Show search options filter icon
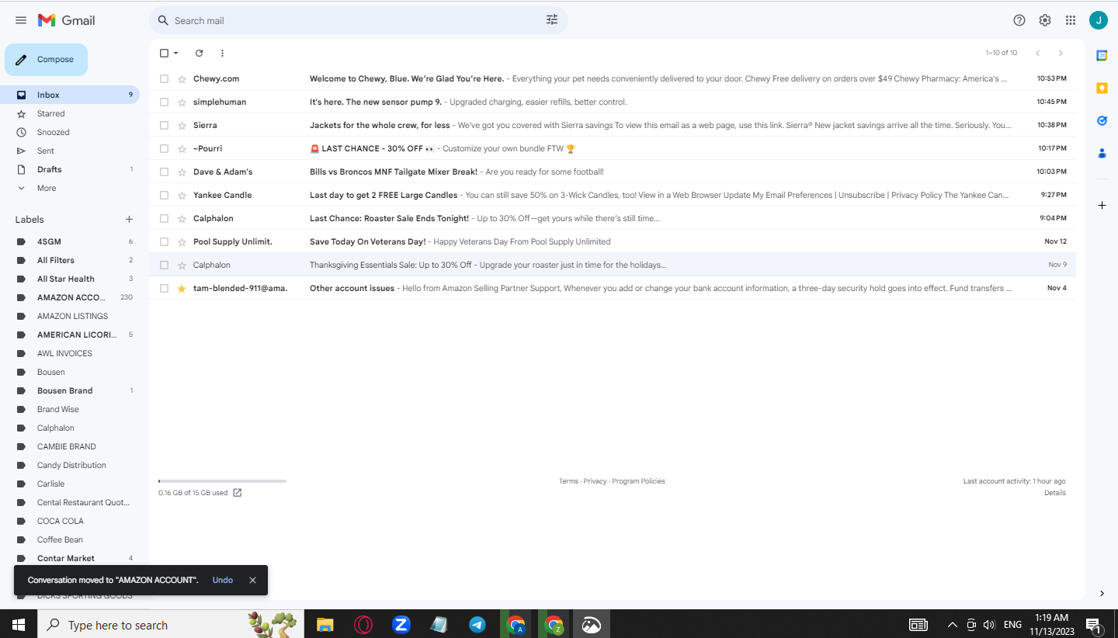 (552, 20)
